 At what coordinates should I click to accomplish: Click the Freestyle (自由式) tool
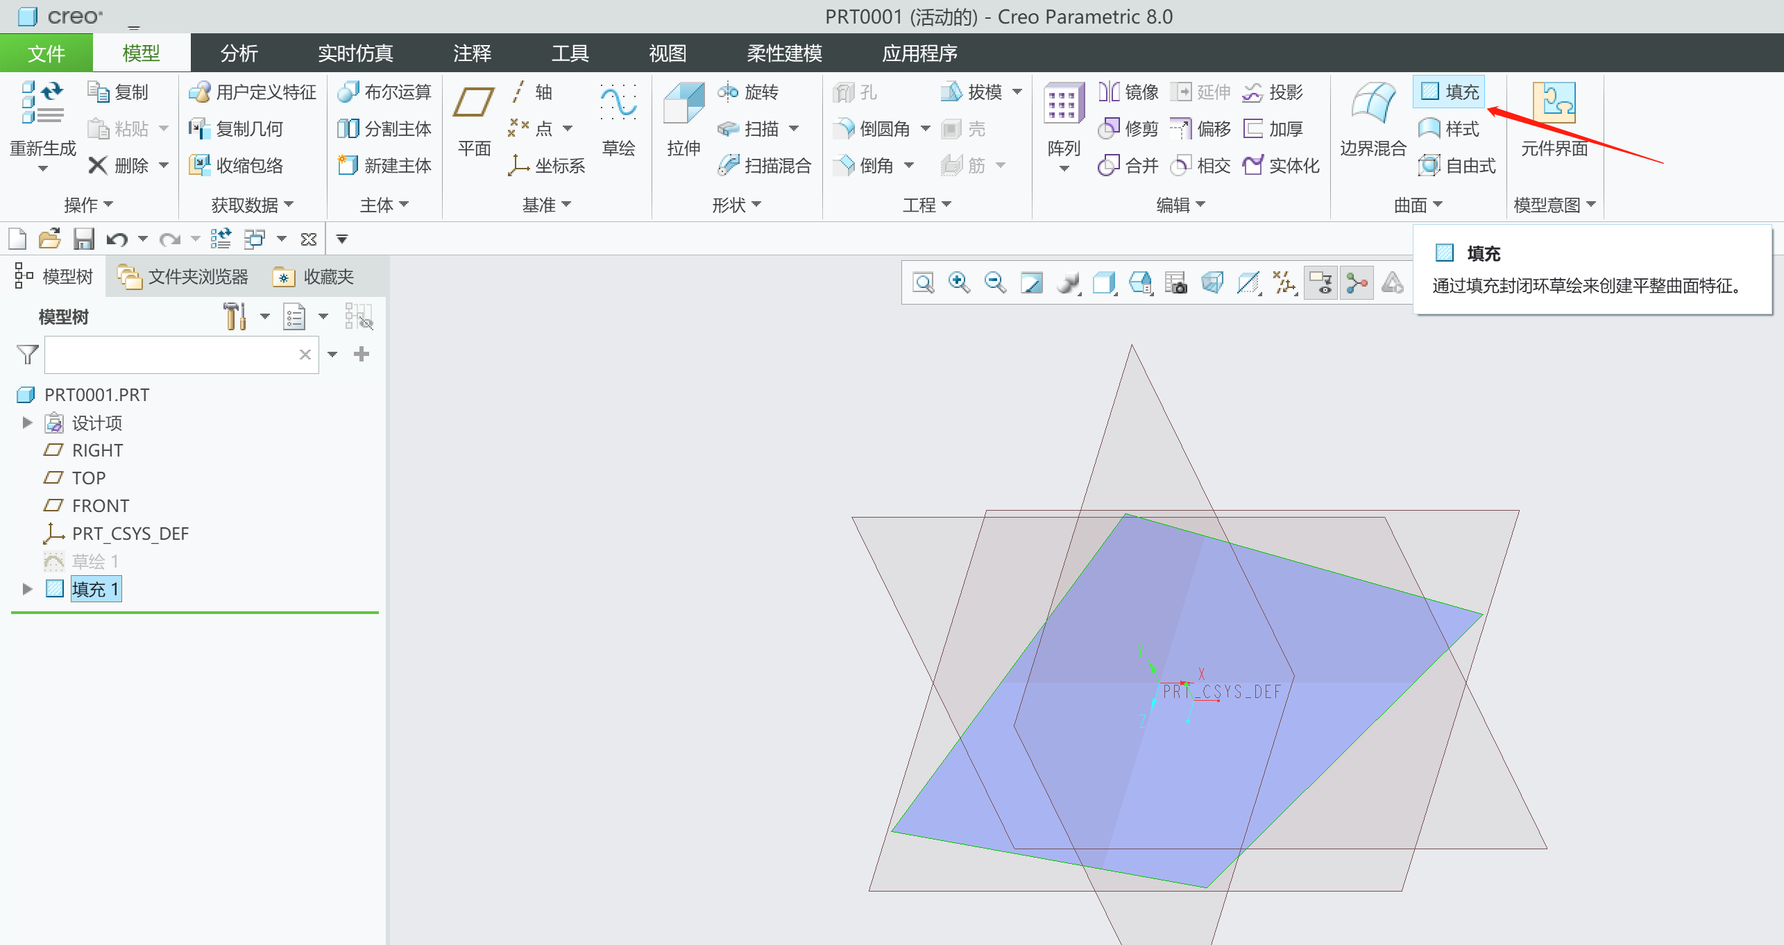1457,166
